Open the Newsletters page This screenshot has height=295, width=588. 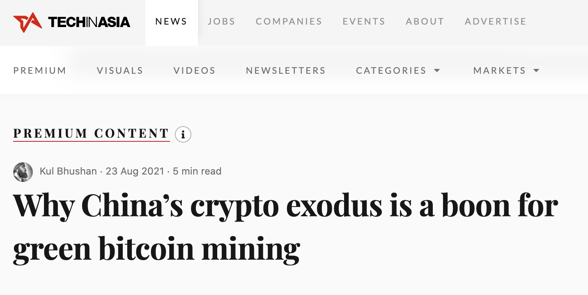[x=286, y=71]
